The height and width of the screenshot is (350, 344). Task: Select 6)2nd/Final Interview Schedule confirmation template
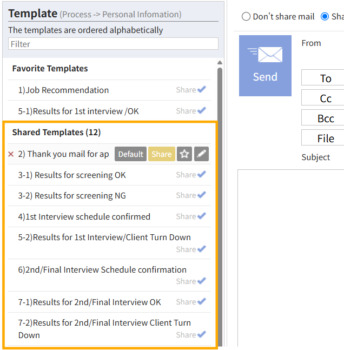109,275
